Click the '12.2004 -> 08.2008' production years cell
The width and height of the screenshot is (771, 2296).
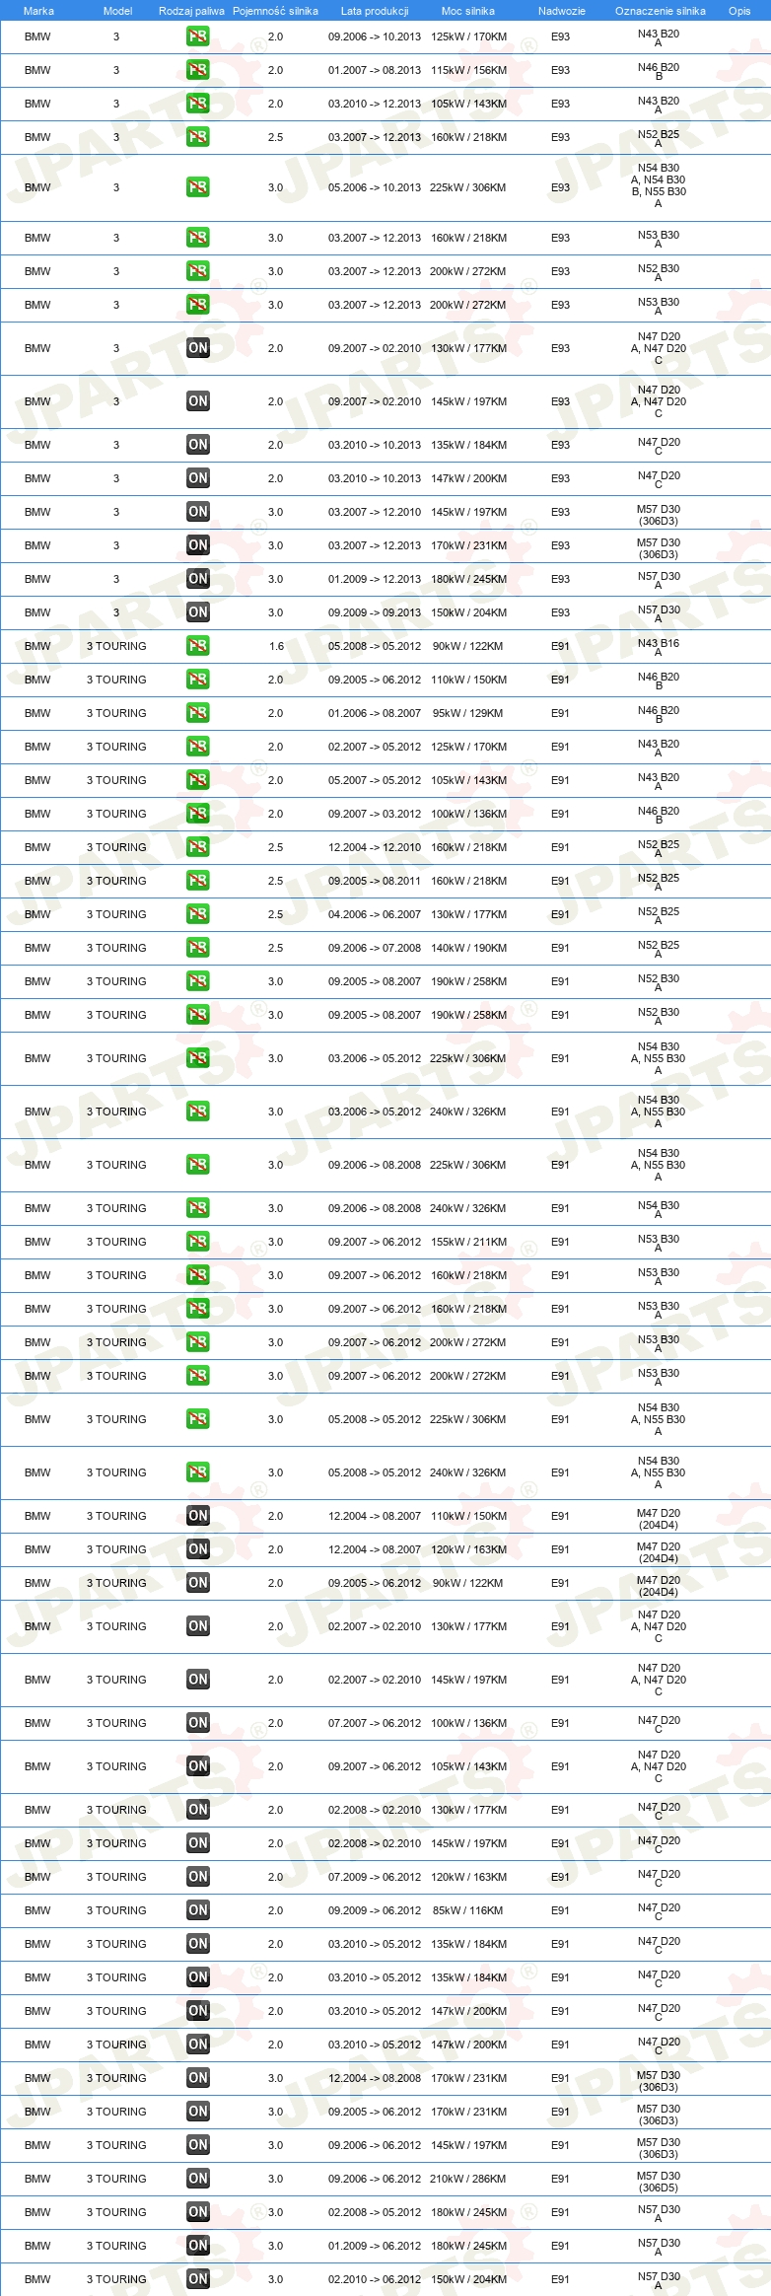[375, 2078]
